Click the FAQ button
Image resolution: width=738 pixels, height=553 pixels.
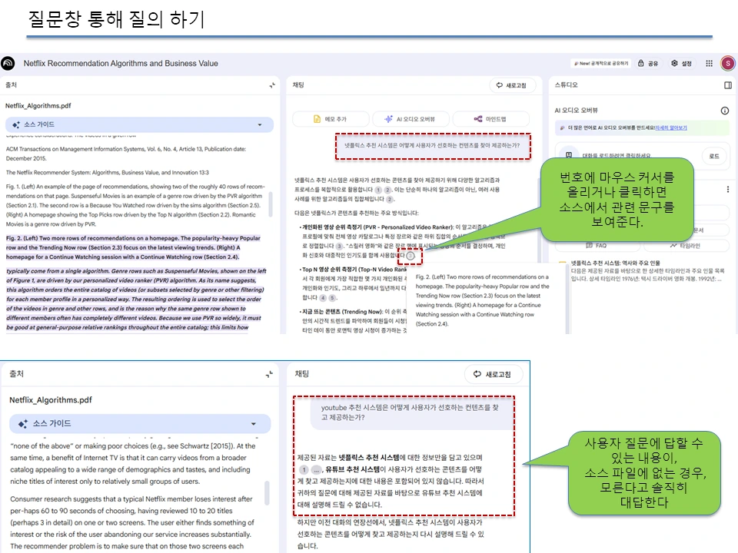coord(597,246)
